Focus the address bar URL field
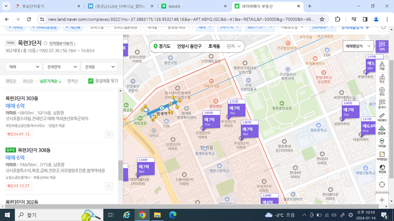 tap(181, 19)
